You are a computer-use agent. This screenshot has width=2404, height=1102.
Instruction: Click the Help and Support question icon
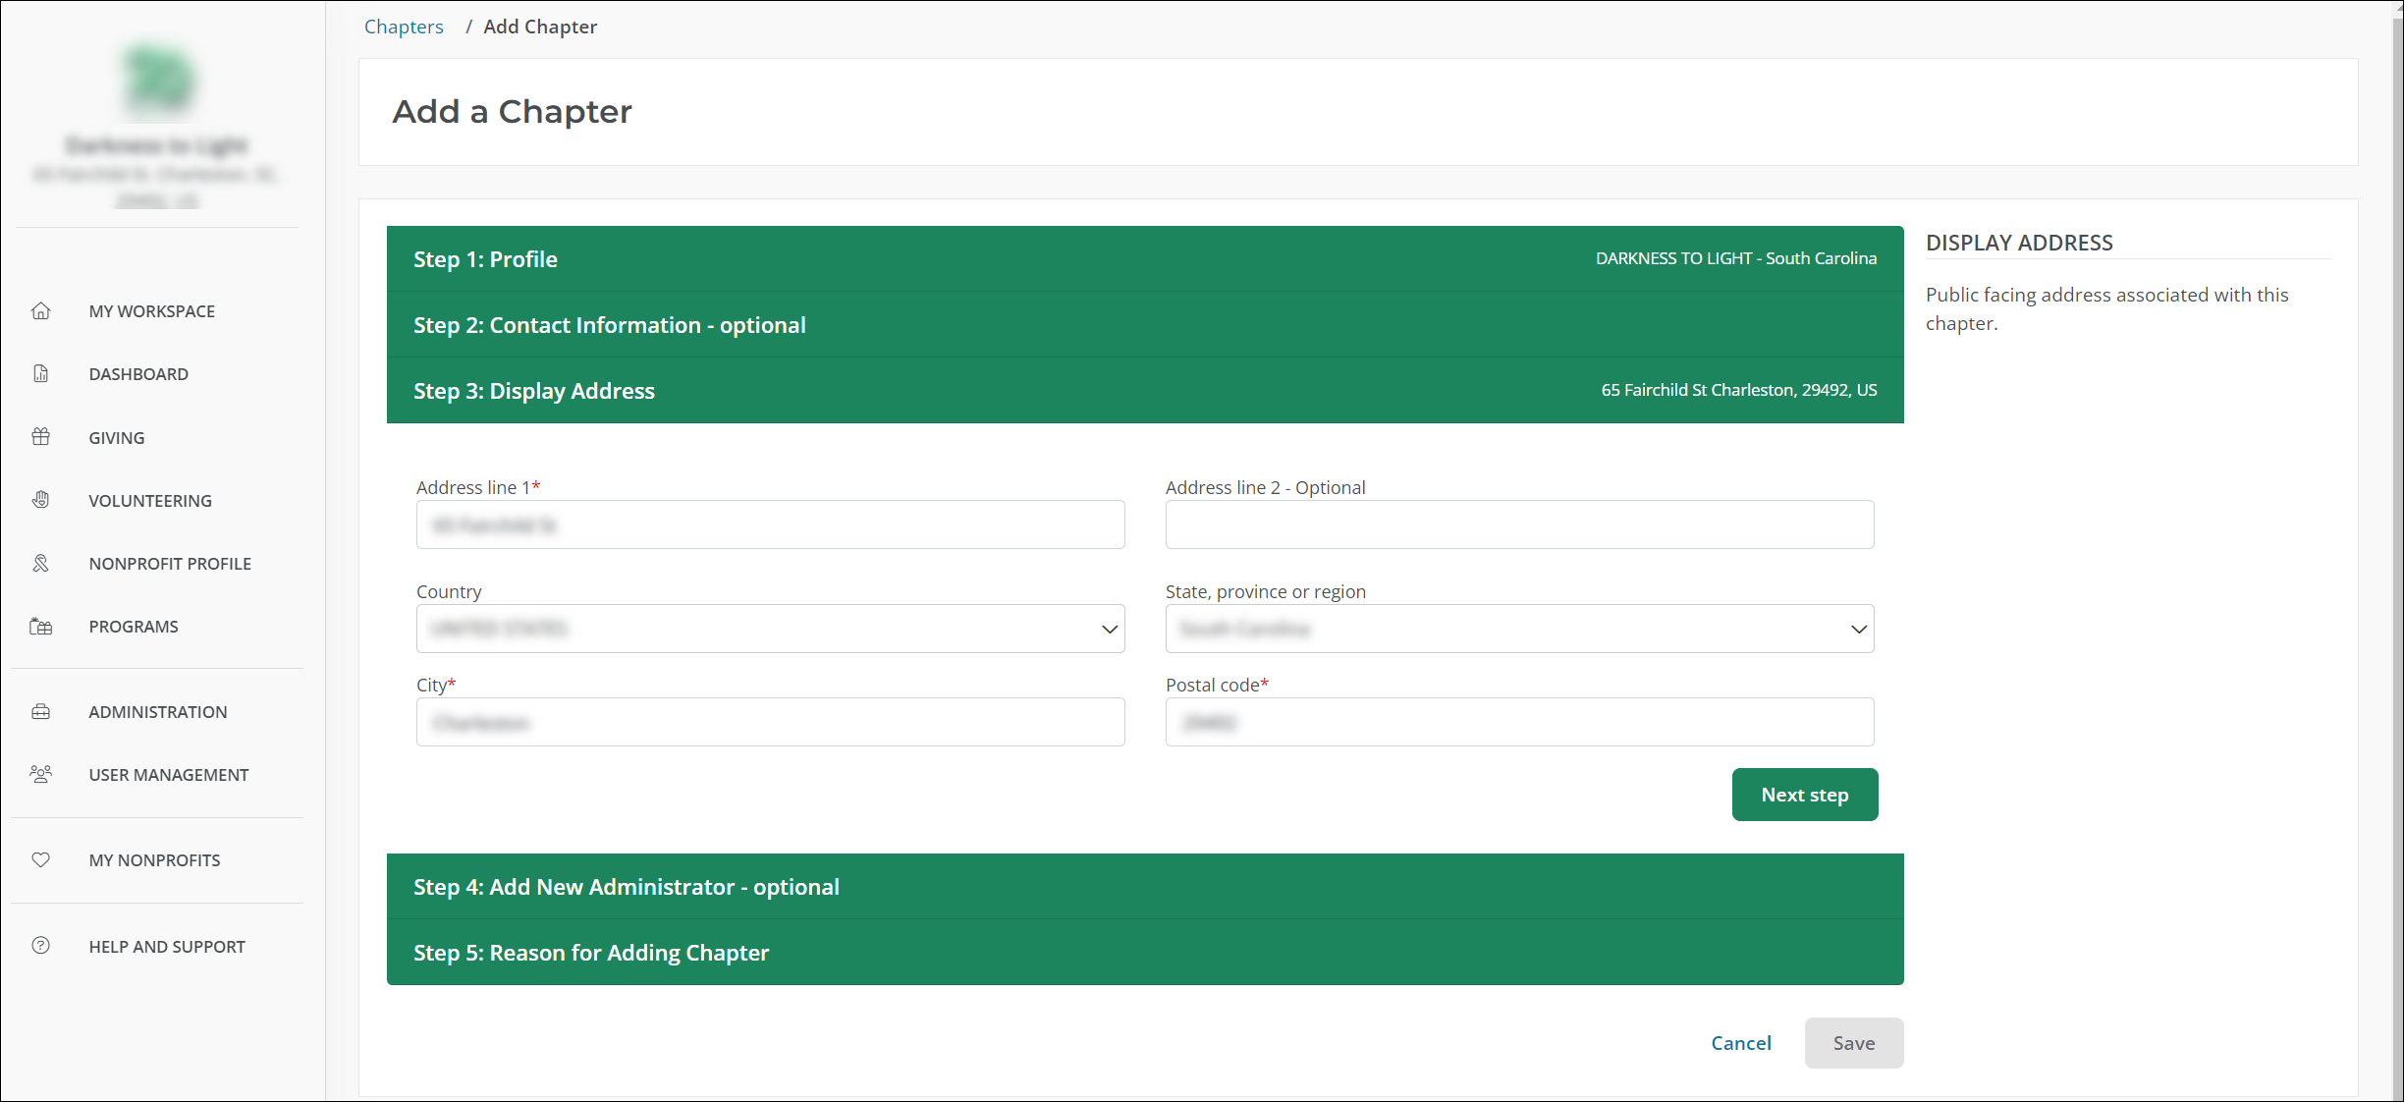tap(40, 946)
